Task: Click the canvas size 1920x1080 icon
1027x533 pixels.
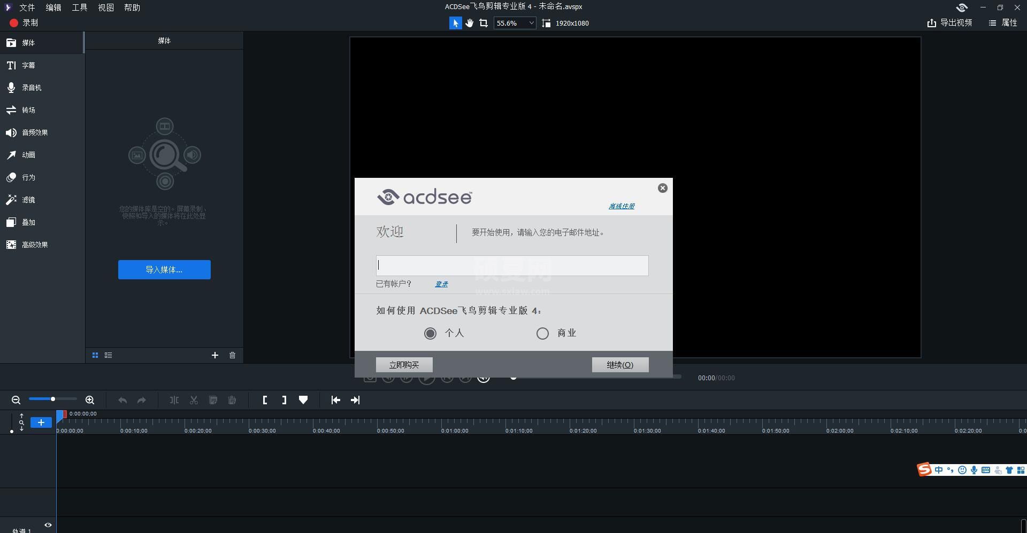Action: [546, 23]
